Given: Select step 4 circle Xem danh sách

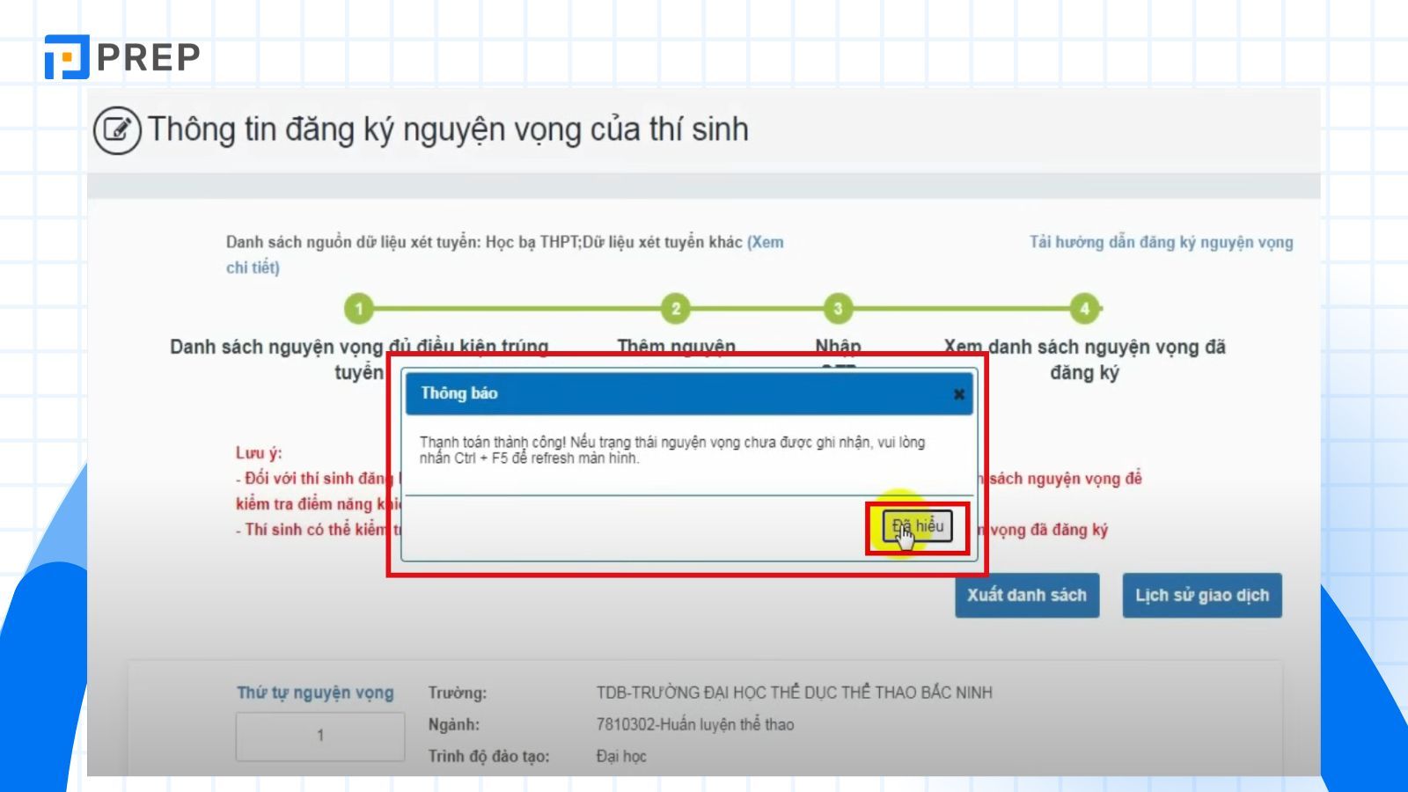Looking at the screenshot, I should coord(1084,309).
